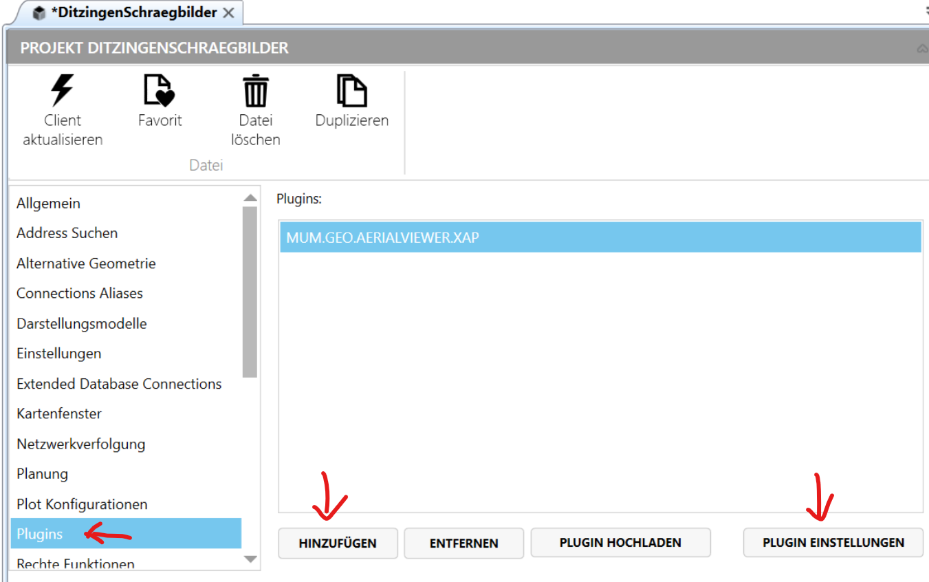Select Kartenfenster in the sidebar
The image size is (929, 582).
[59, 413]
